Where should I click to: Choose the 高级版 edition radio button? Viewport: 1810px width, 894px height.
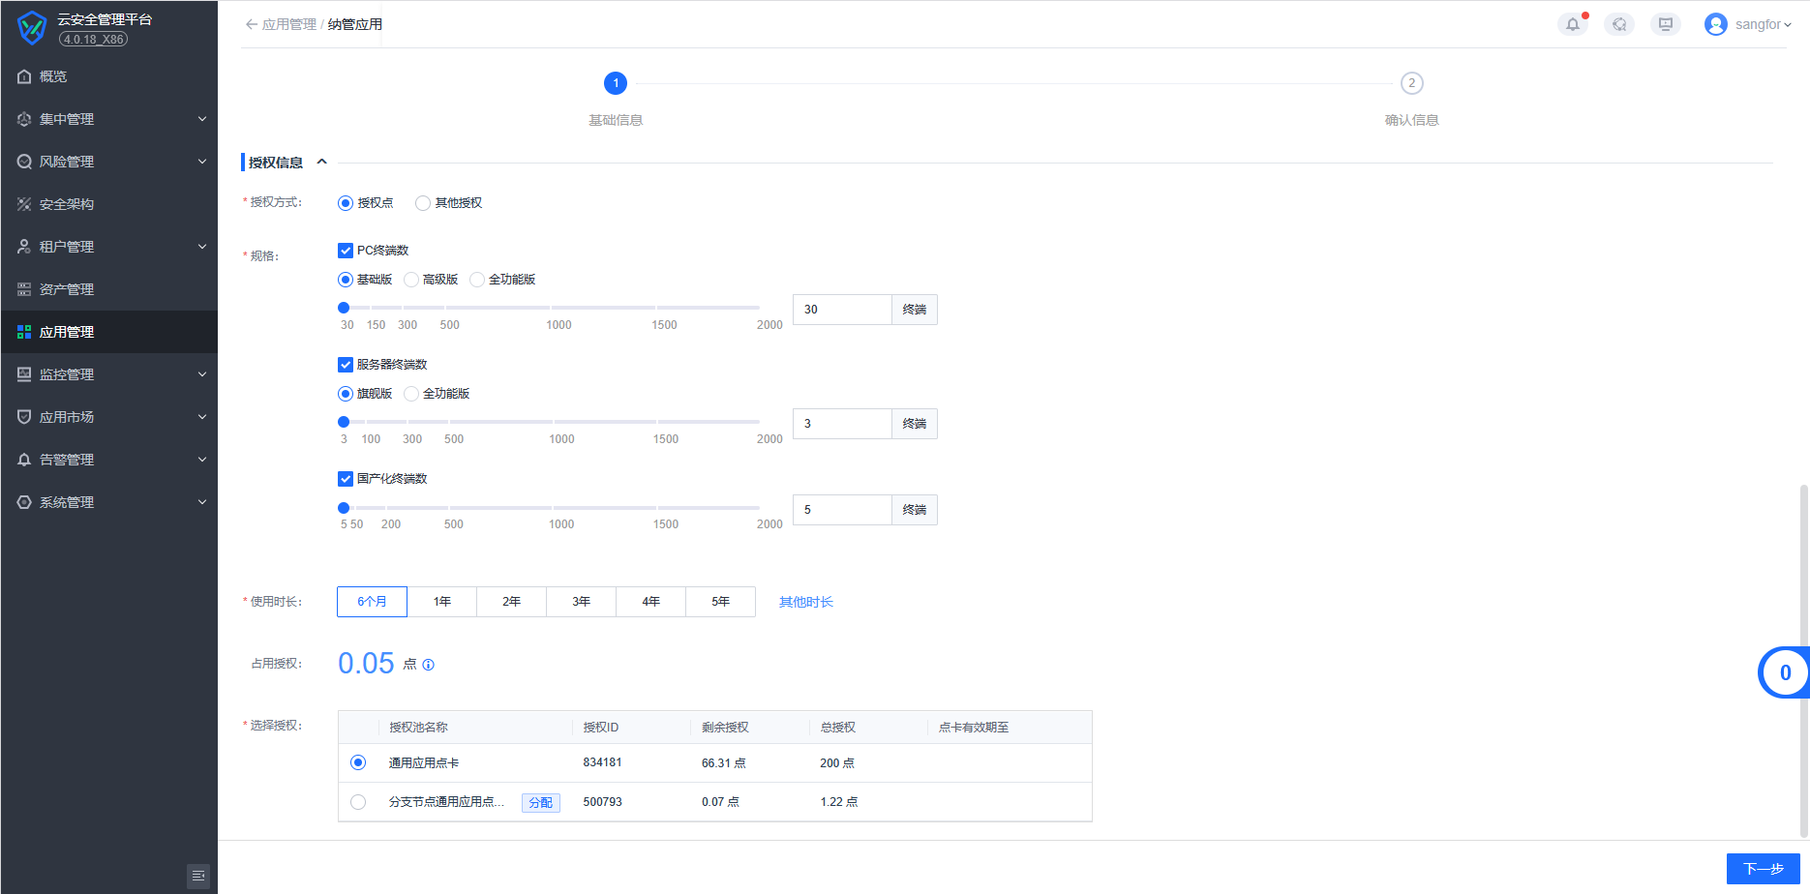(x=411, y=280)
